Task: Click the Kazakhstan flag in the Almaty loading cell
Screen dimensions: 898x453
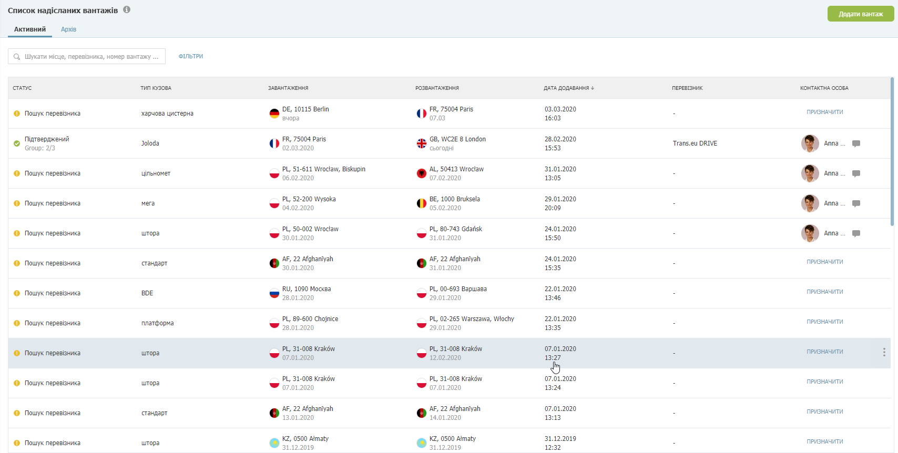Action: pos(274,443)
